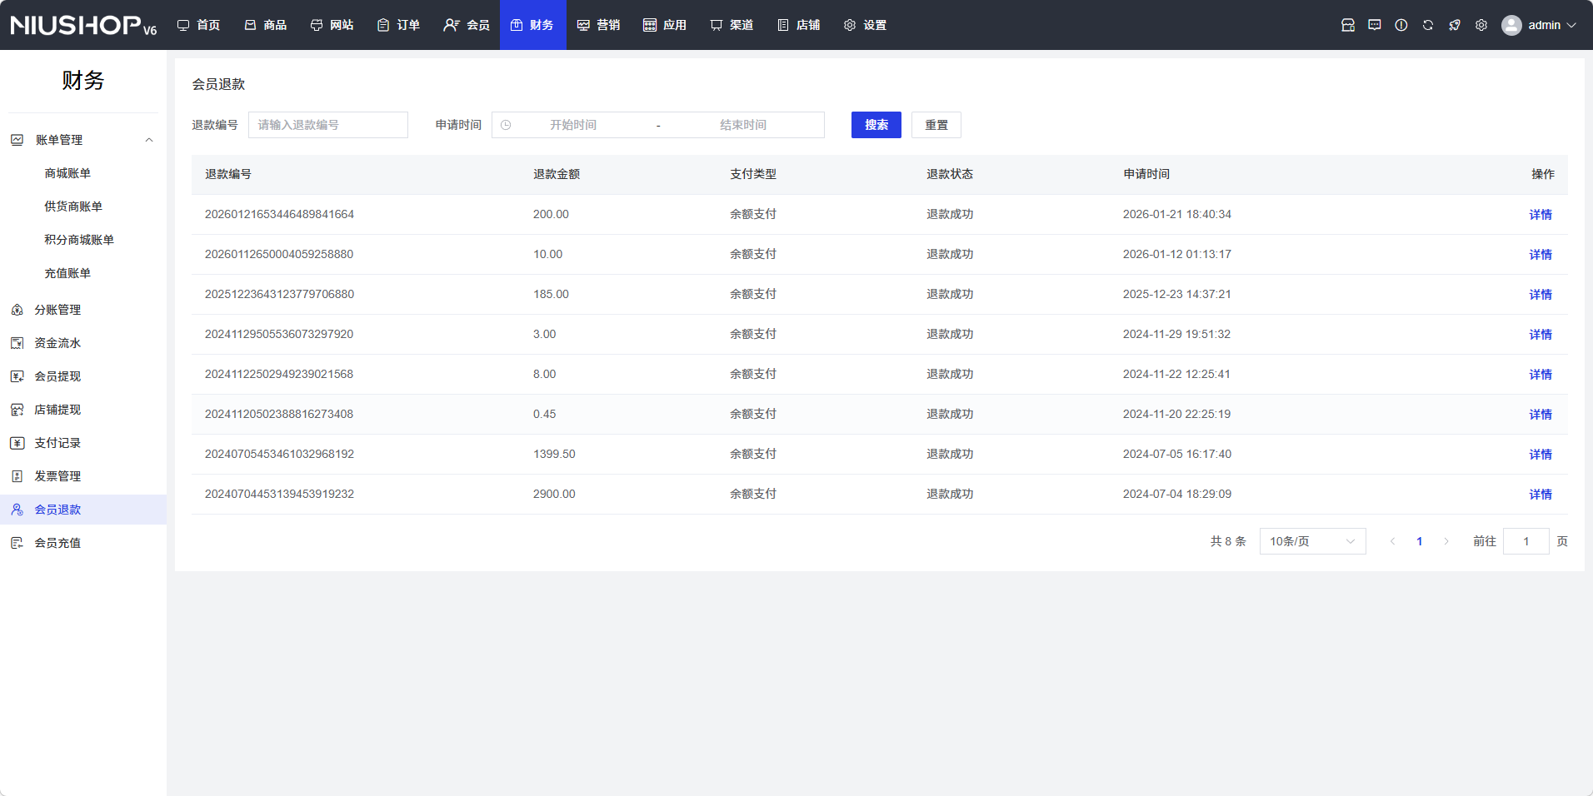Click the storefront icon in top bar
The image size is (1593, 796).
click(1347, 25)
